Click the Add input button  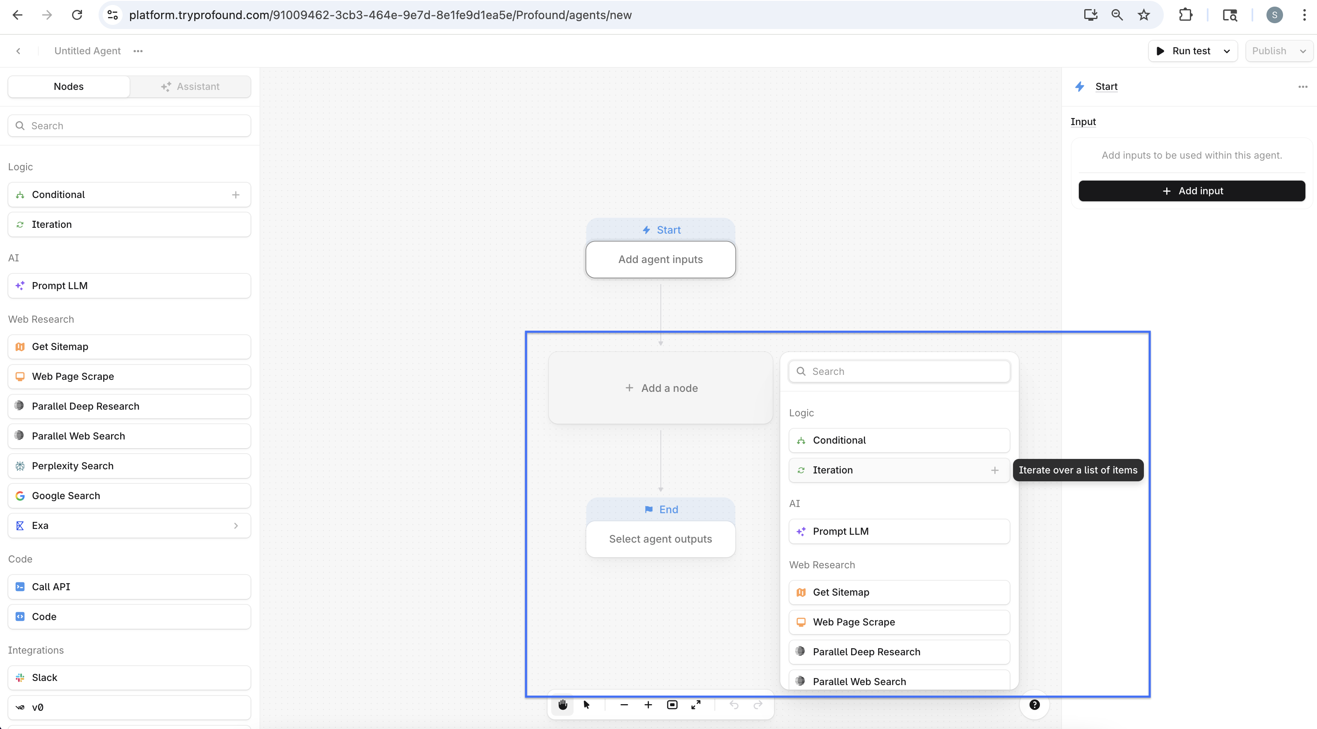click(1191, 191)
